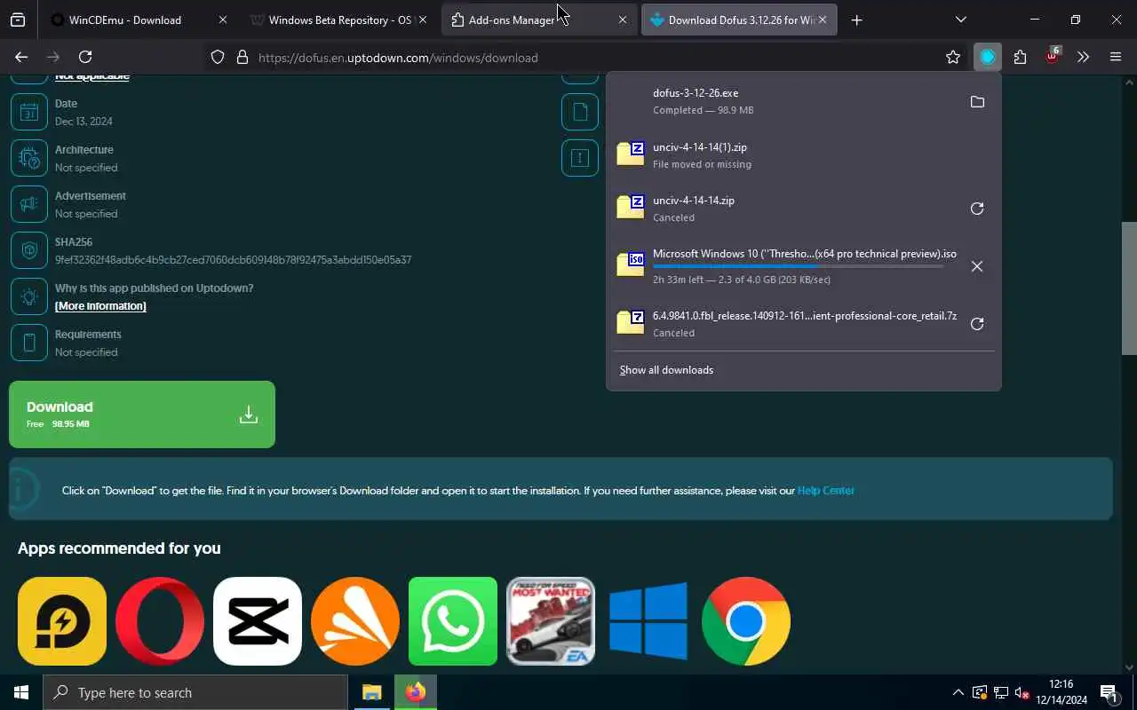Open the orange Avast recommended app
The height and width of the screenshot is (710, 1137).
[x=355, y=621]
